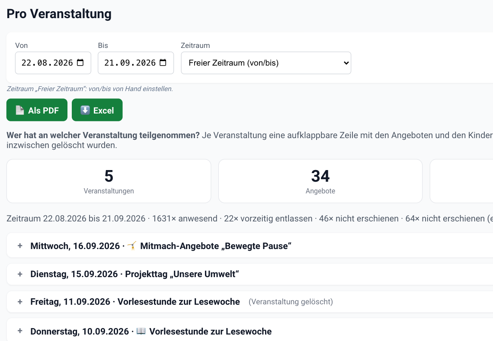Image resolution: width=493 pixels, height=341 pixels.
Task: Click the 5 Veranstaltungen stat card
Action: point(109,181)
